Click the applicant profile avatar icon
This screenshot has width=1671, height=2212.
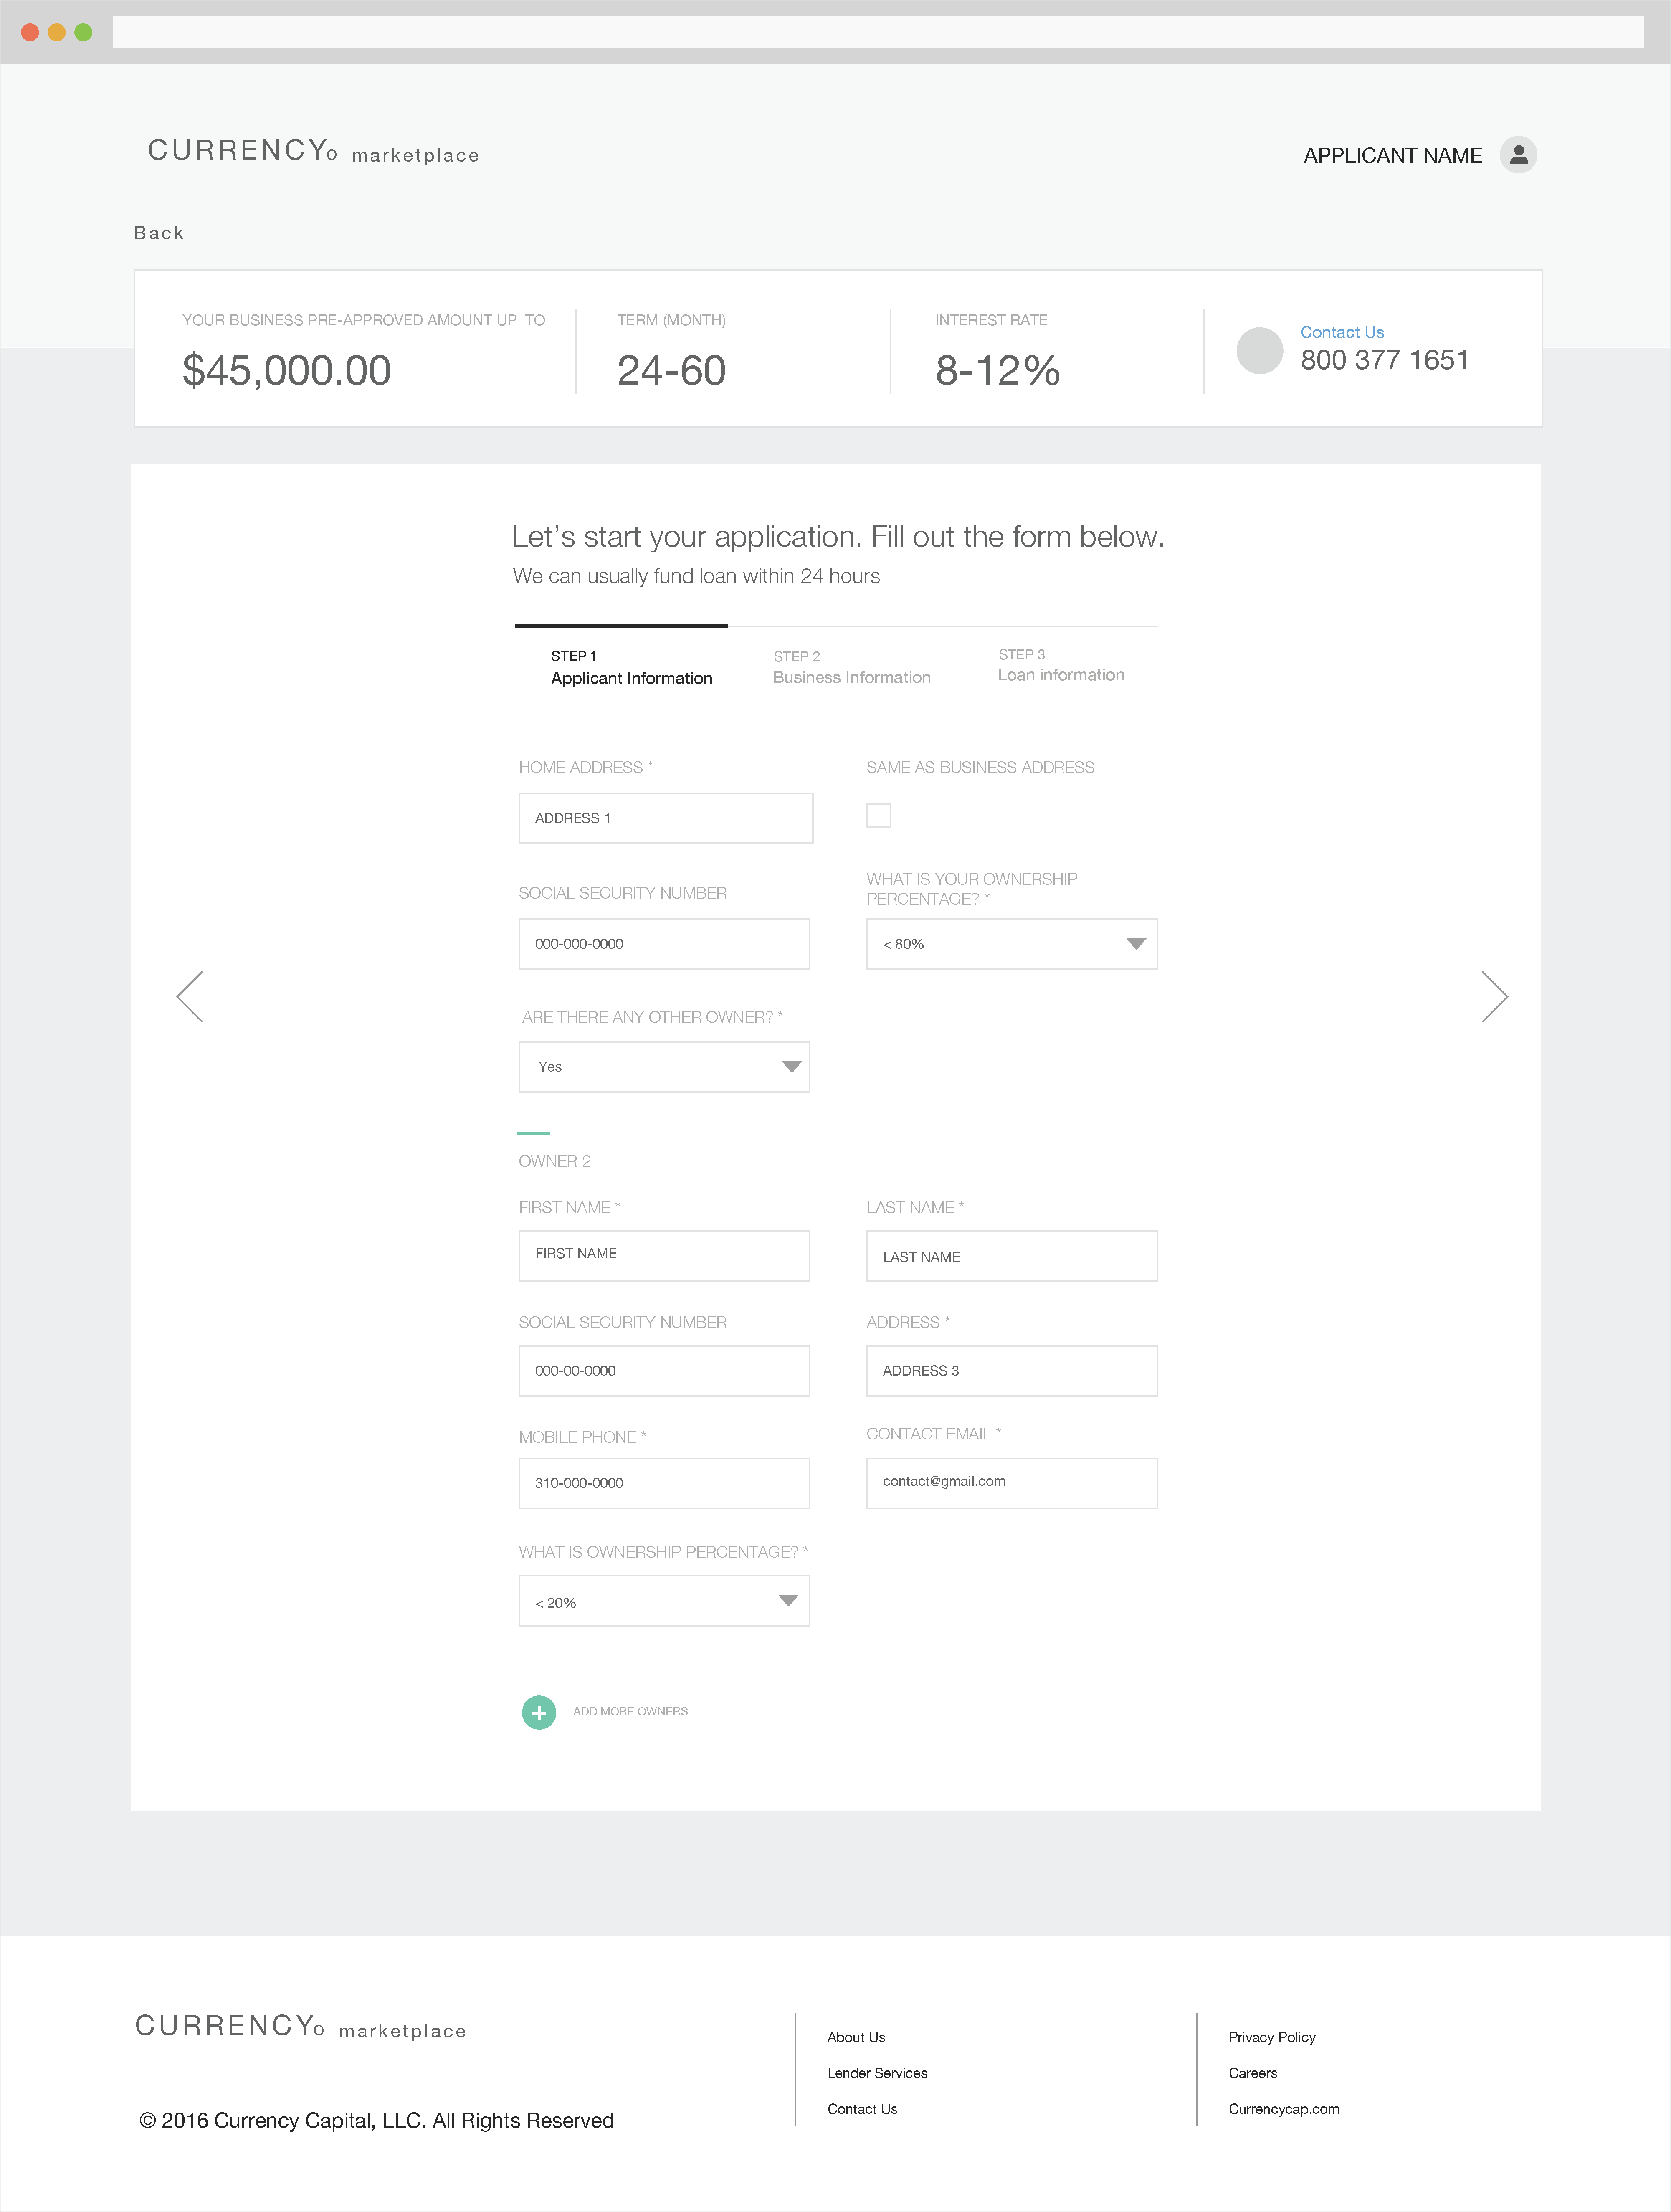(1518, 155)
